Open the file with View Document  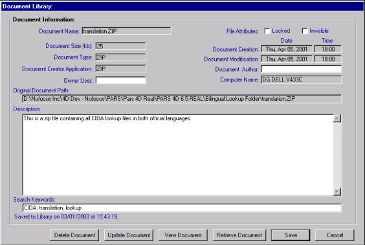pos(183,235)
